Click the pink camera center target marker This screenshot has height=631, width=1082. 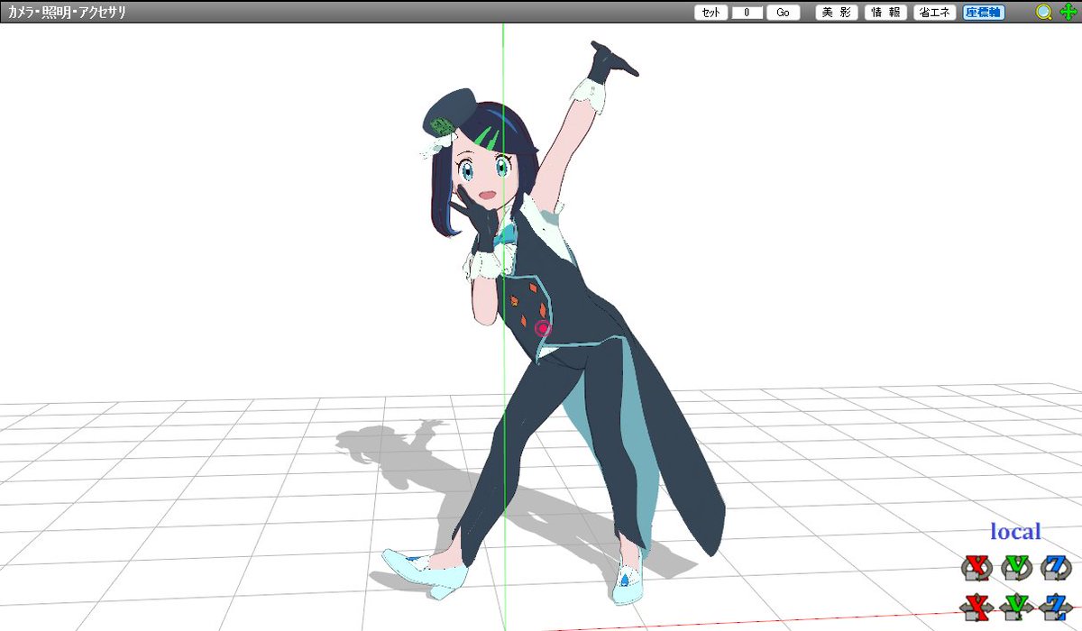pyautogui.click(x=543, y=329)
